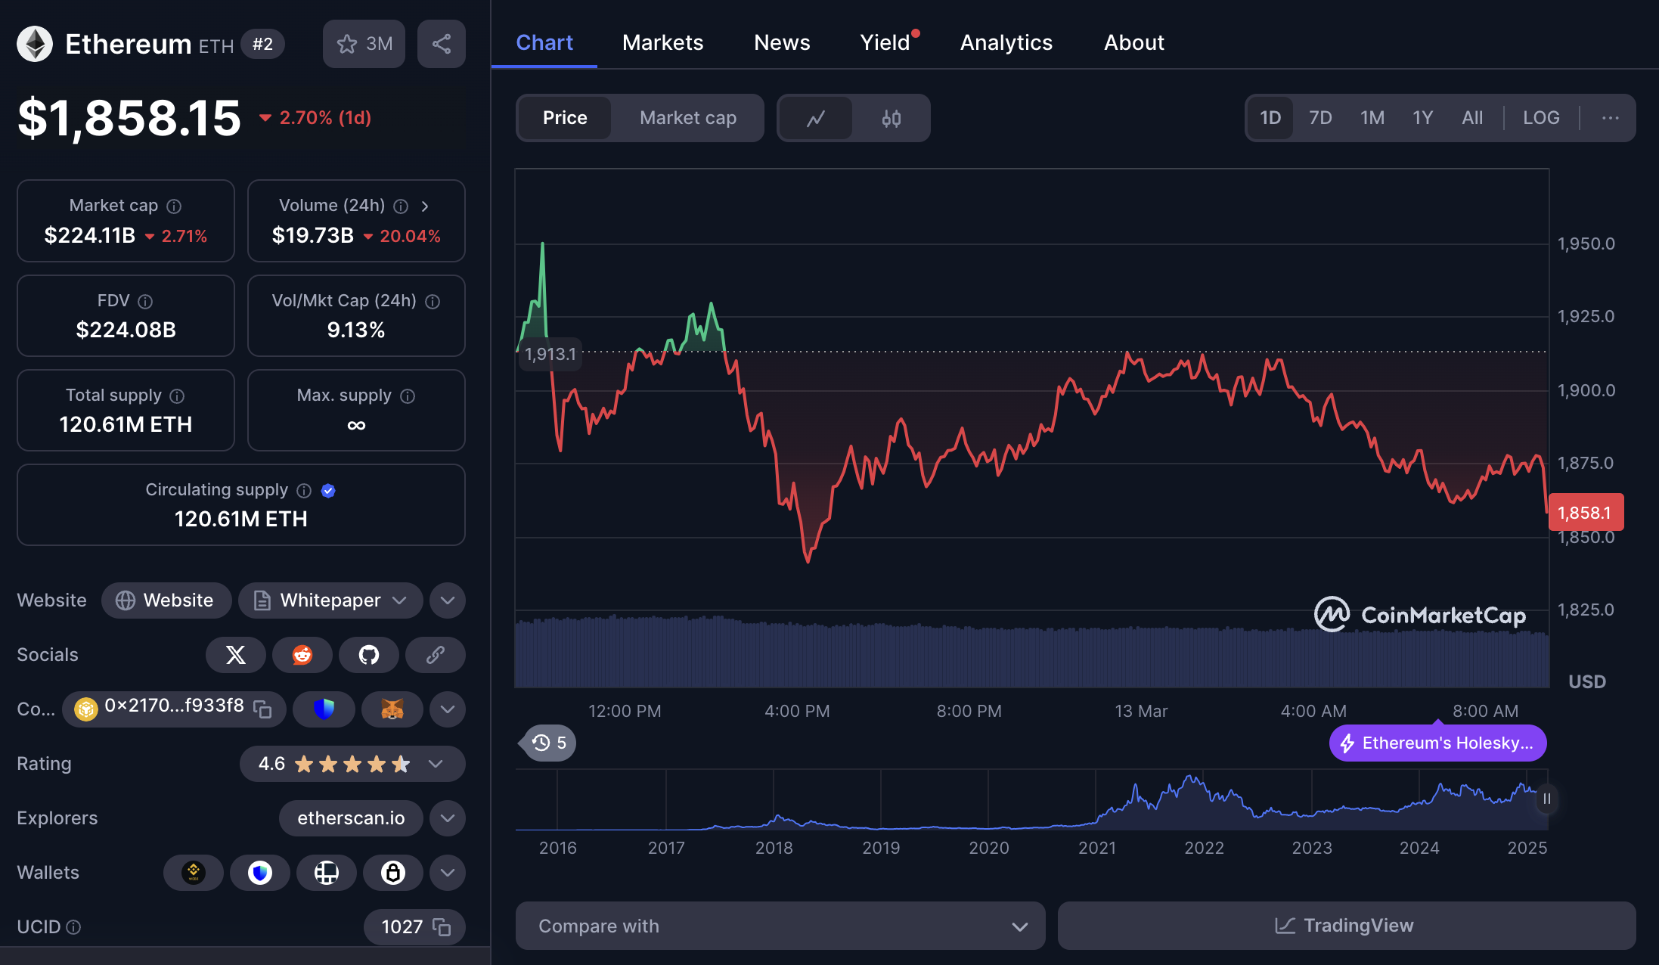Open the Compare with dropdown
Image resolution: width=1659 pixels, height=965 pixels.
(x=780, y=926)
